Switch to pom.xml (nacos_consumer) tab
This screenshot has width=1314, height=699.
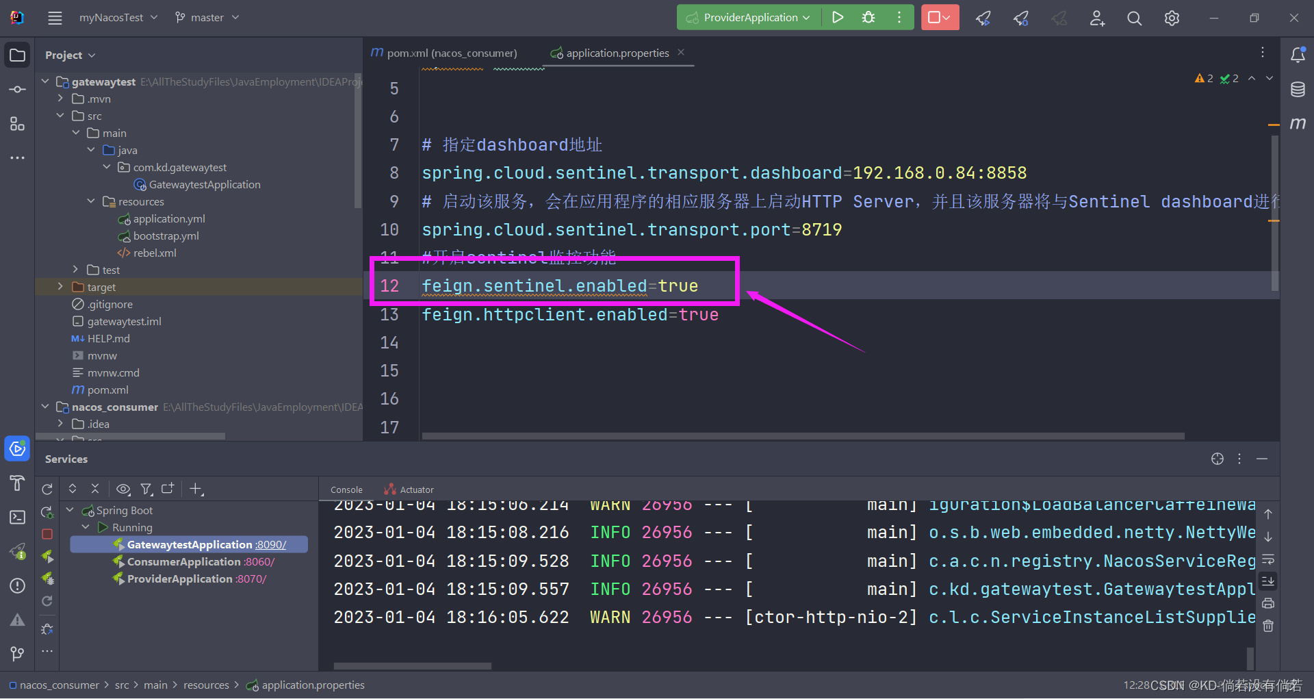(445, 53)
